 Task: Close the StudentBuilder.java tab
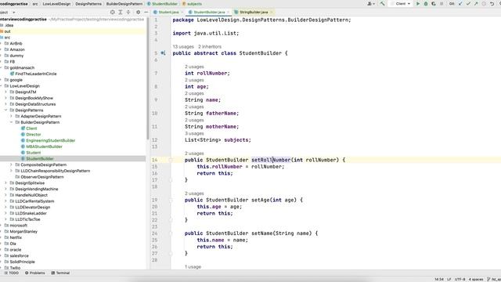click(x=229, y=13)
